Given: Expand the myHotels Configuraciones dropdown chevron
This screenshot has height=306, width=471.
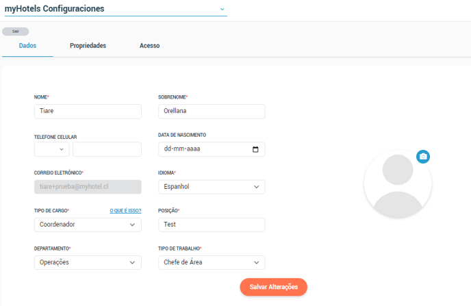Looking at the screenshot, I should [222, 10].
